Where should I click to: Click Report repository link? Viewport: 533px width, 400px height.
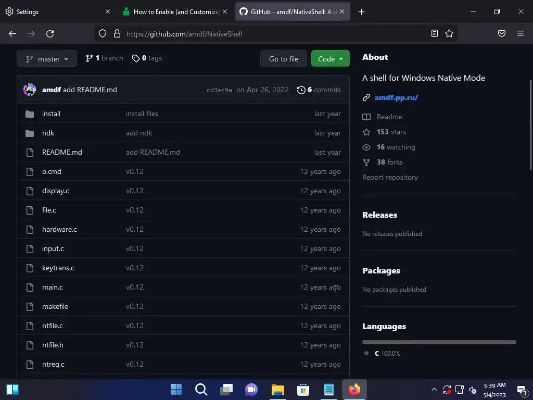coord(390,178)
